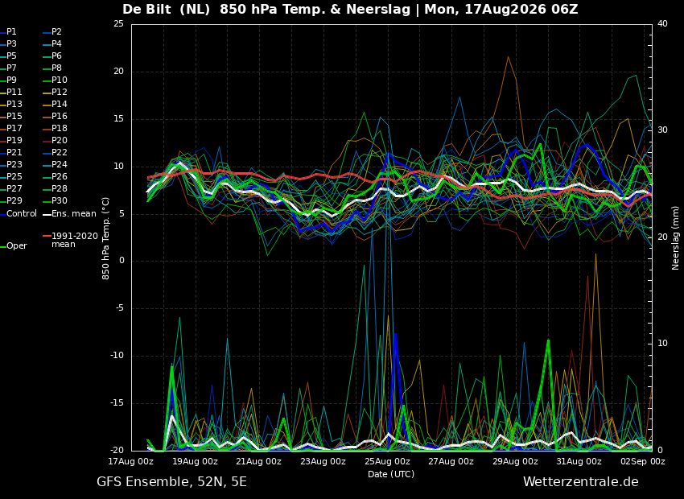The image size is (684, 499).
Task: Select the 31Aug 00z date label
Action: [579, 461]
